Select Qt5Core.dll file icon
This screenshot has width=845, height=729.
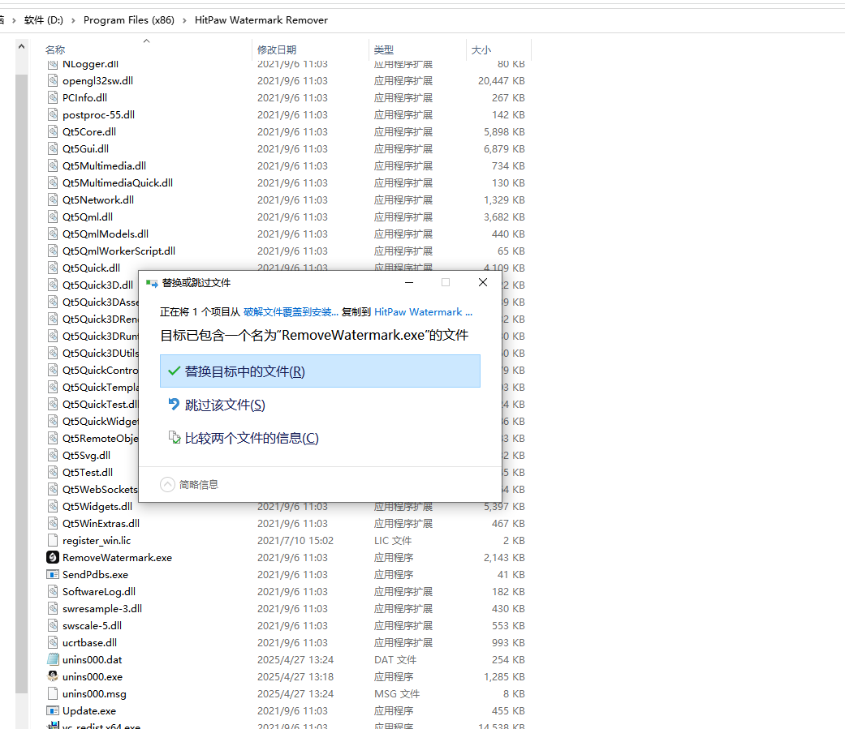tap(52, 132)
